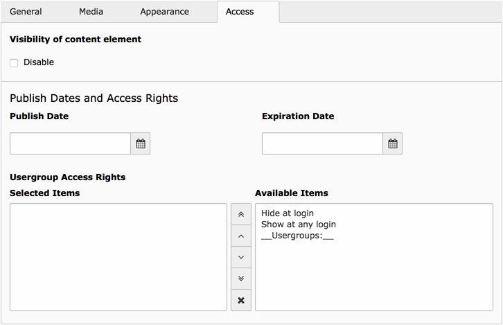Click empty area of Available Items list
The image size is (503, 325).
tap(374, 277)
